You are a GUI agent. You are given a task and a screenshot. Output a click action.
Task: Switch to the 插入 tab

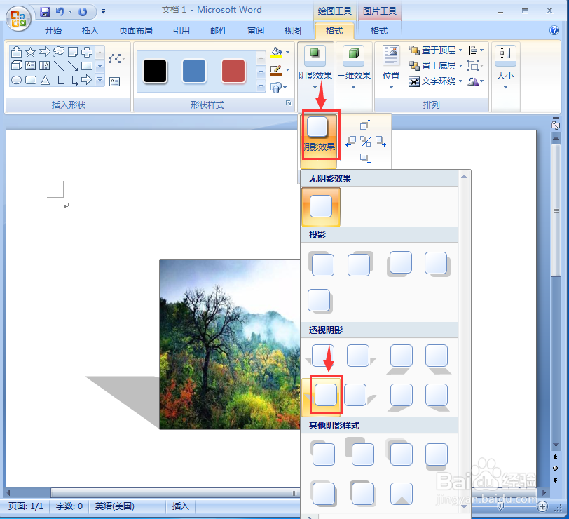(x=90, y=31)
